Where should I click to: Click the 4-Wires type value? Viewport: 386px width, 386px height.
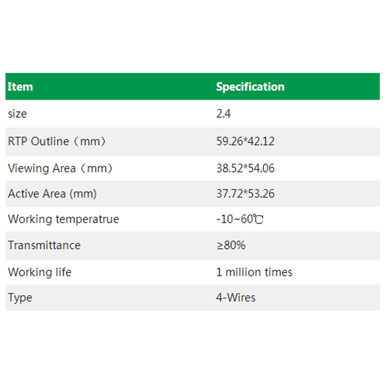(x=236, y=298)
